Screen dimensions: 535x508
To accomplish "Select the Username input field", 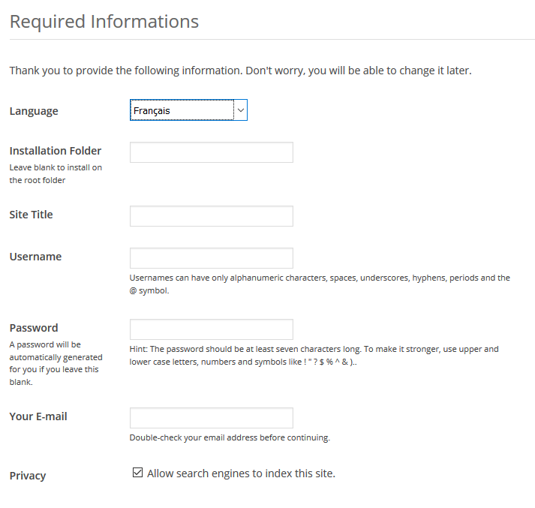I will point(211,258).
